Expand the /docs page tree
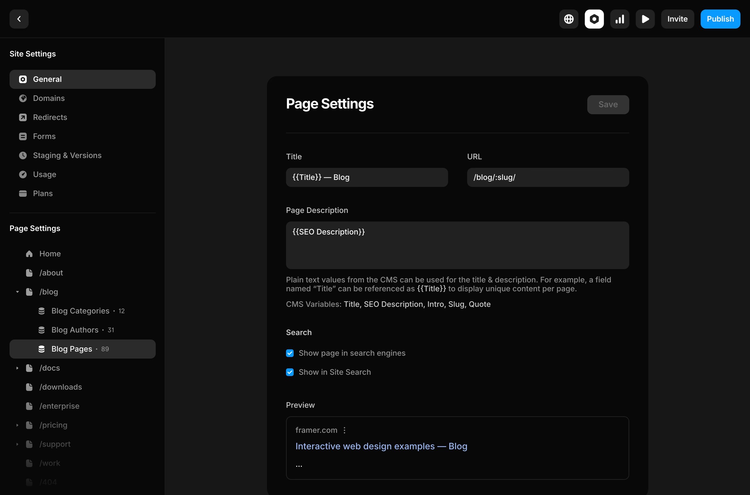 (17, 368)
